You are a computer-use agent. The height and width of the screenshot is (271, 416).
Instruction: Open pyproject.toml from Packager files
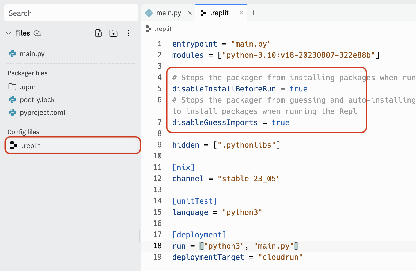point(42,113)
